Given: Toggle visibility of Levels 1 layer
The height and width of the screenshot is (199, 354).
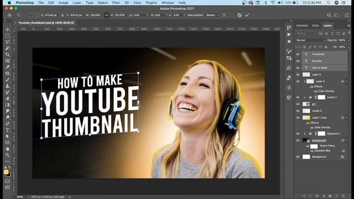Looking at the screenshot, I should point(298,97).
